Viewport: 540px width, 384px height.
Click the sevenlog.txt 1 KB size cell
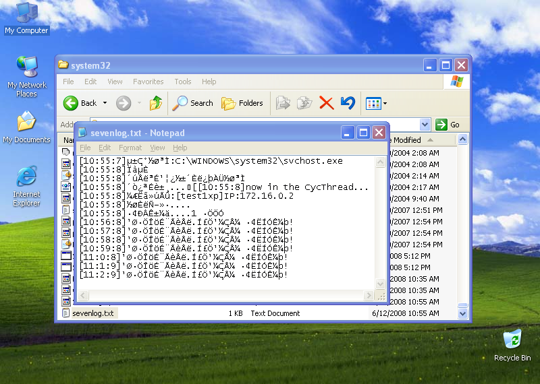[236, 313]
